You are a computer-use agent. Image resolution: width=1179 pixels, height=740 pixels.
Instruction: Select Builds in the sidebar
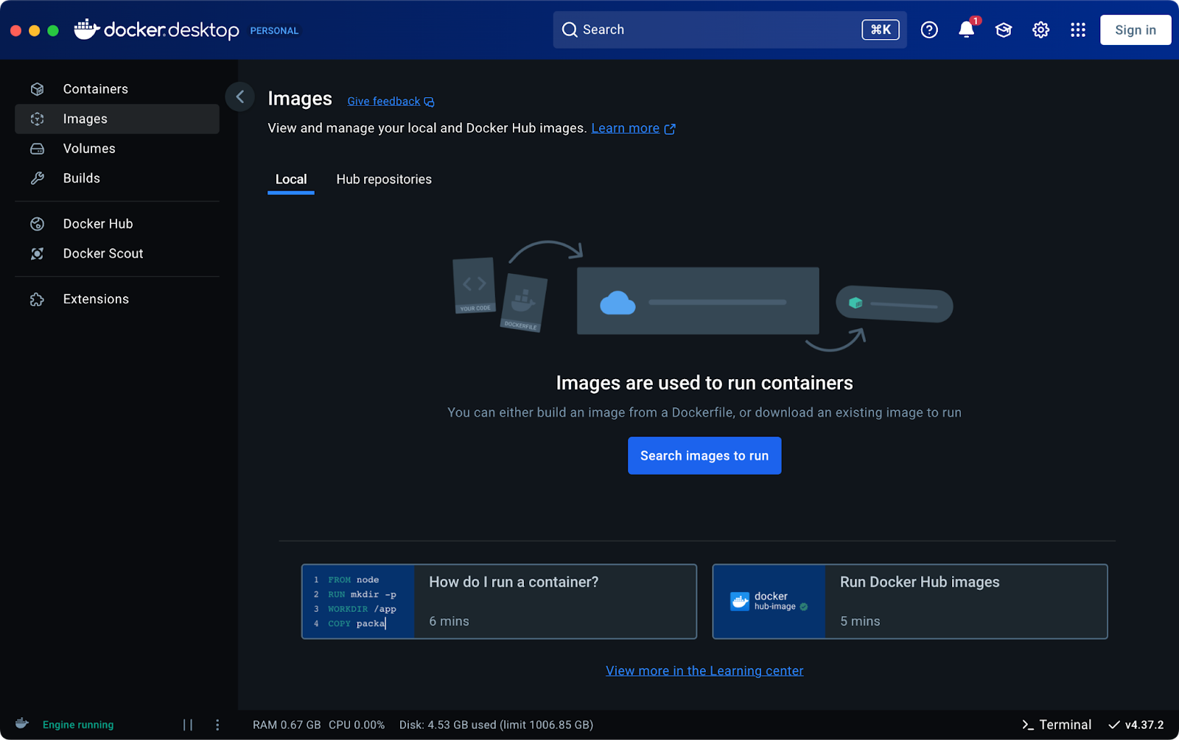pyautogui.click(x=117, y=178)
